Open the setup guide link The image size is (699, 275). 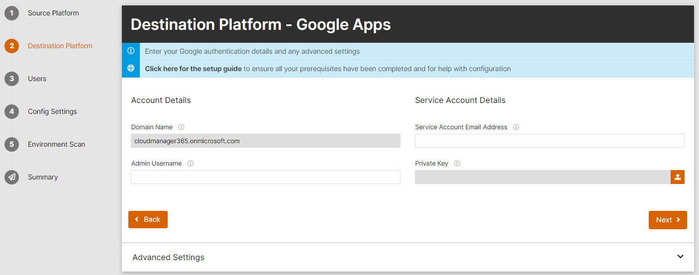[194, 69]
